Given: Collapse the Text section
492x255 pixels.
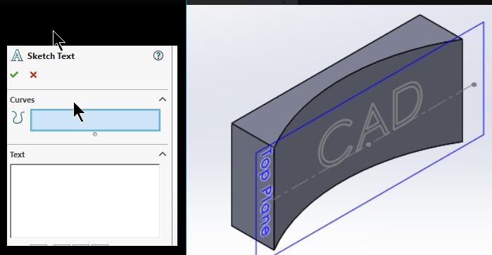Looking at the screenshot, I should pos(163,154).
